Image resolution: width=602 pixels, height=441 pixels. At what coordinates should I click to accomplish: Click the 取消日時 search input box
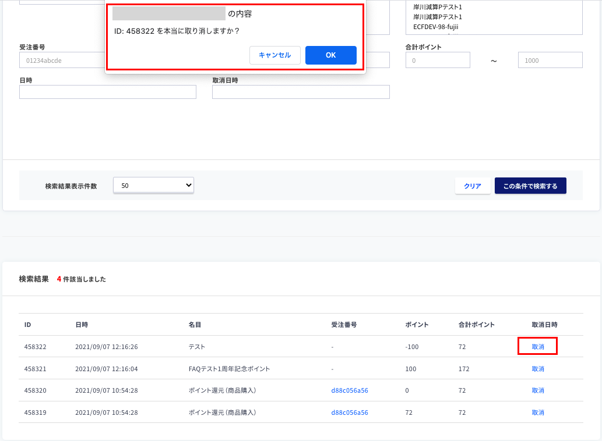[x=300, y=92]
